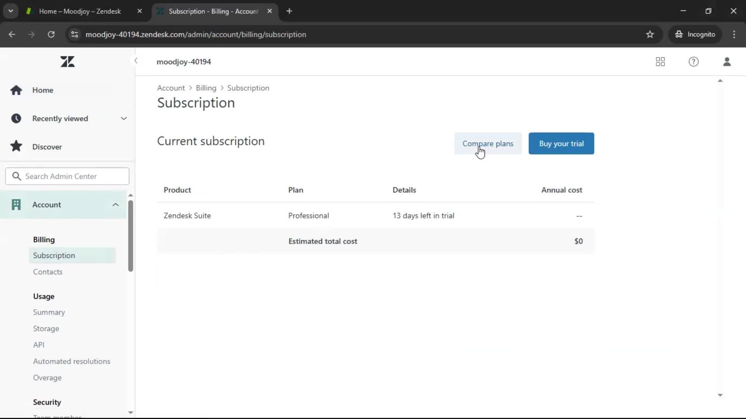This screenshot has width=746, height=419.
Task: Click the Account building icon
Action: click(16, 204)
